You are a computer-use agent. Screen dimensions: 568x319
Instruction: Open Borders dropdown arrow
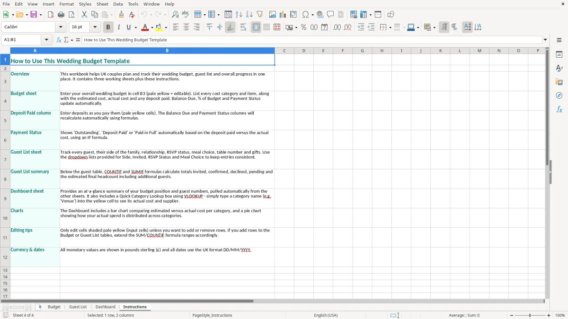click(x=390, y=27)
